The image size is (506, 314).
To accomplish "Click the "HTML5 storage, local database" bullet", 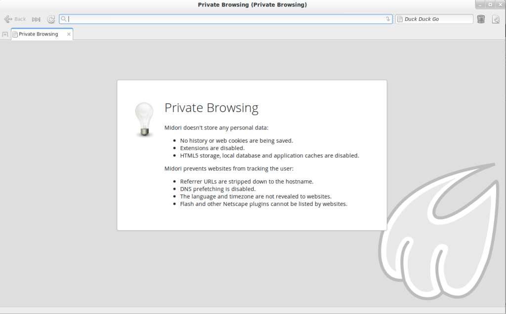I will [269, 156].
